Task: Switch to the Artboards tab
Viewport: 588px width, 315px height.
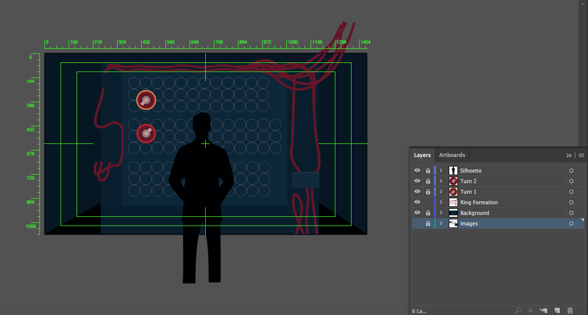Action: pyautogui.click(x=452, y=155)
